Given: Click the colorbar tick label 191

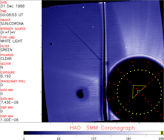Looking at the screenshot, I should (128, 138).
